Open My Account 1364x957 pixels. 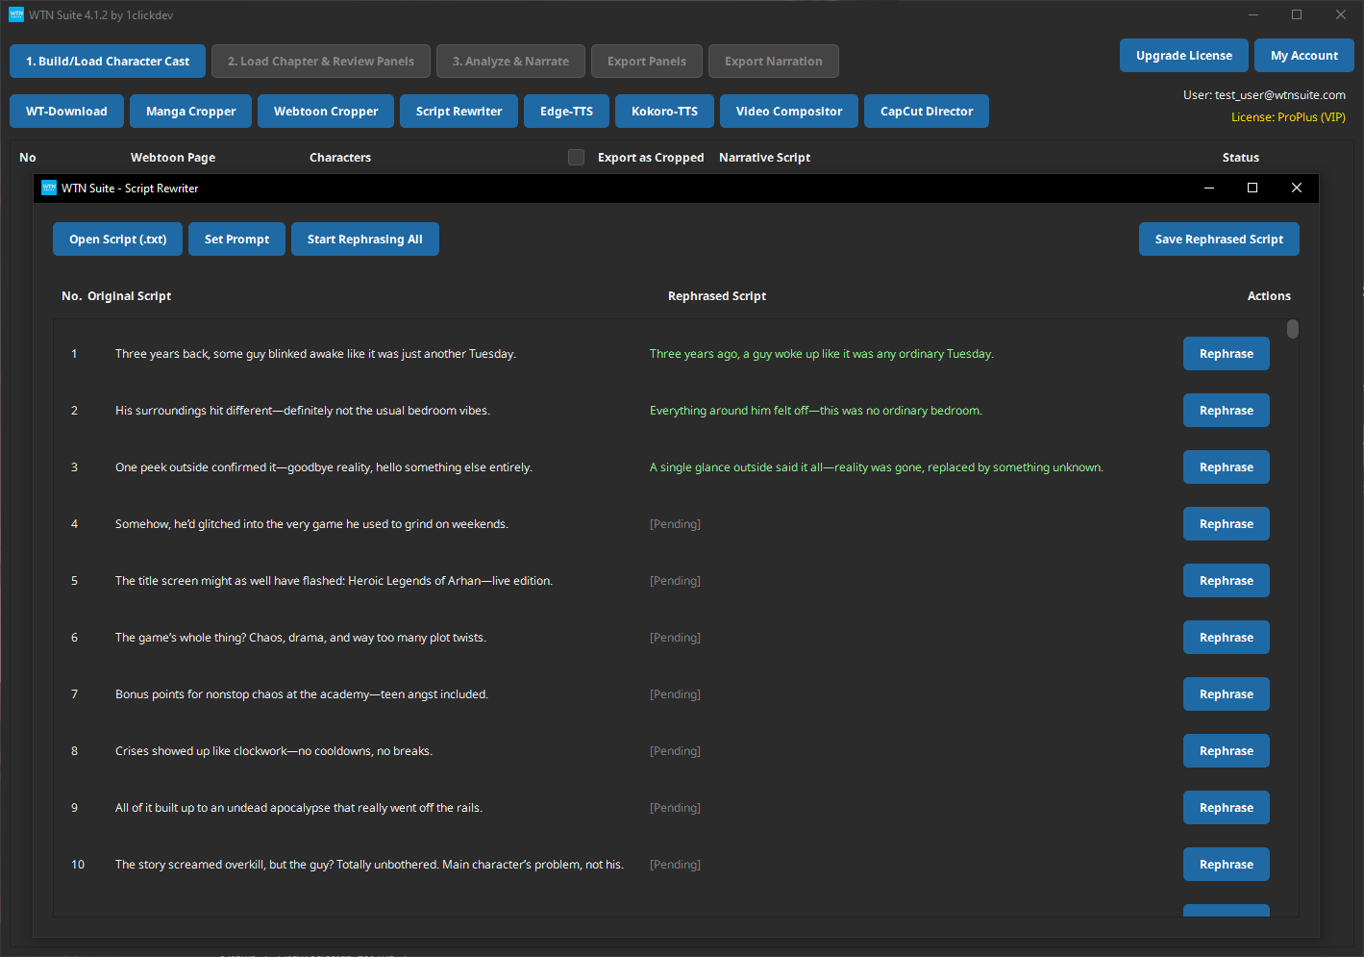[1304, 55]
